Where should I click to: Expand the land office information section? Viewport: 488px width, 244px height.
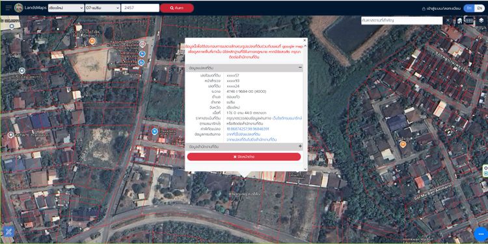pyautogui.click(x=300, y=146)
